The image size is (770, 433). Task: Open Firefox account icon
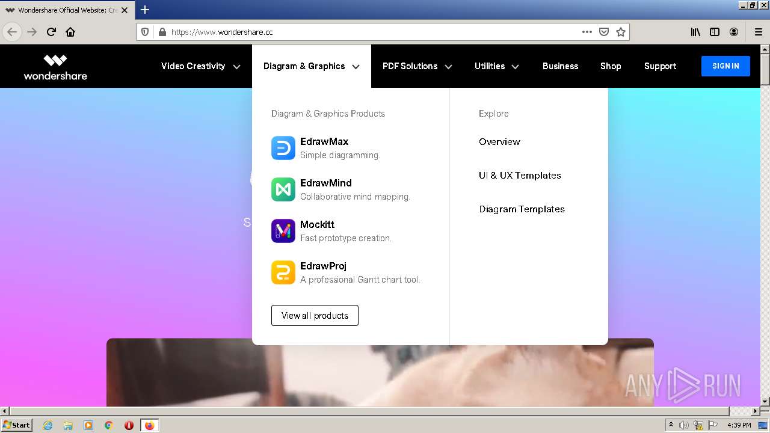tap(734, 32)
